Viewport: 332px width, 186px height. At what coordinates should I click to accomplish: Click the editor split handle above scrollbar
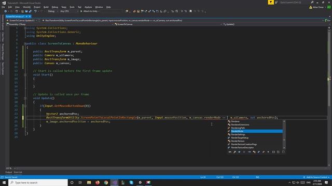click(x=329, y=28)
